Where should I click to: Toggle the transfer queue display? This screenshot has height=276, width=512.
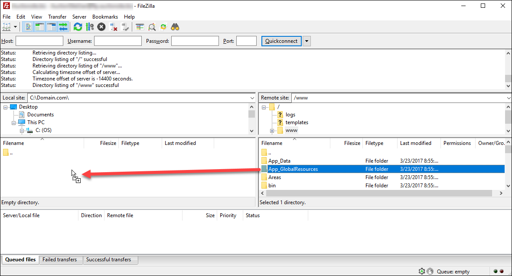click(63, 27)
